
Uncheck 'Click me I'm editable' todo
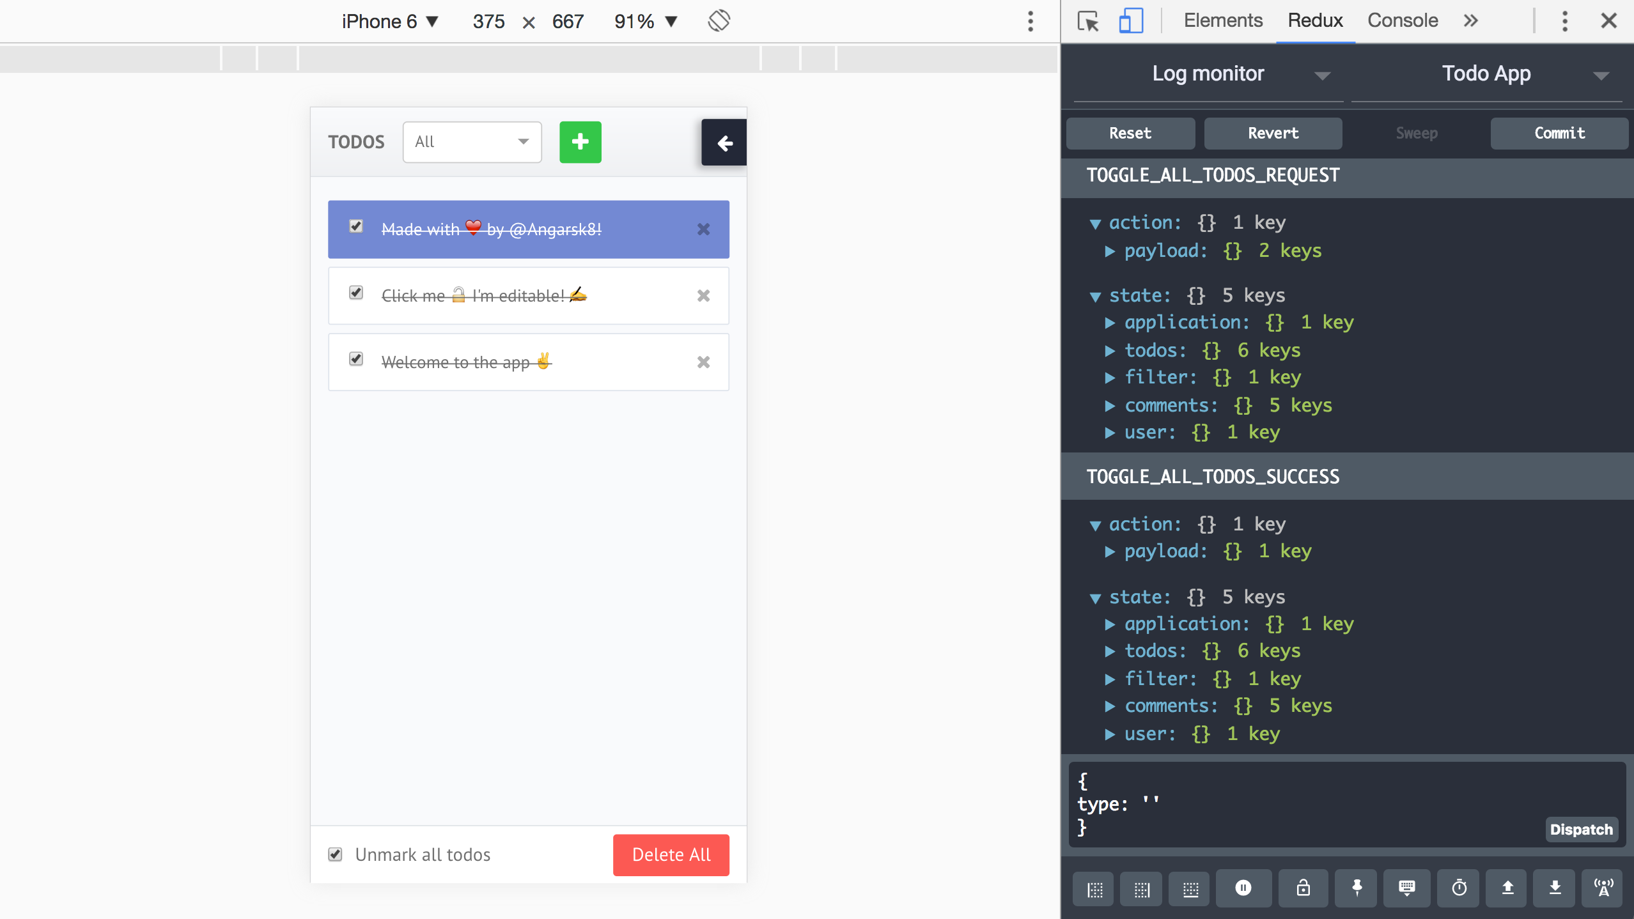pos(356,293)
